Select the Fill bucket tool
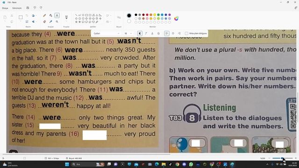Image resolution: width=299 pixels, height=168 pixels. tap(51, 15)
